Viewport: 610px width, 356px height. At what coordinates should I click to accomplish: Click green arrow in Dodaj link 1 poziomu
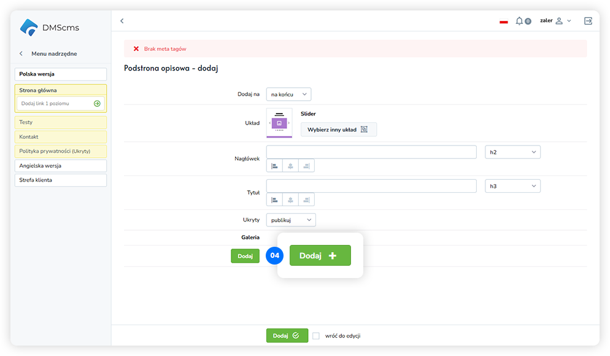97,104
